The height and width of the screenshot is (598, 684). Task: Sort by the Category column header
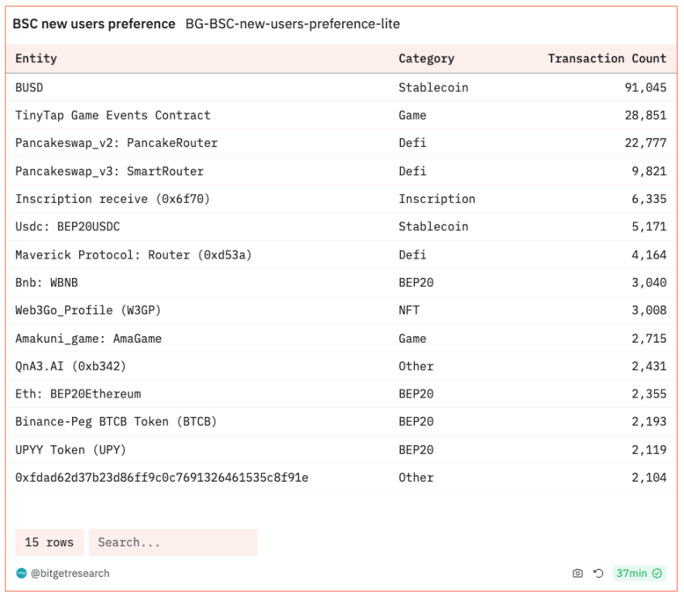coord(426,58)
